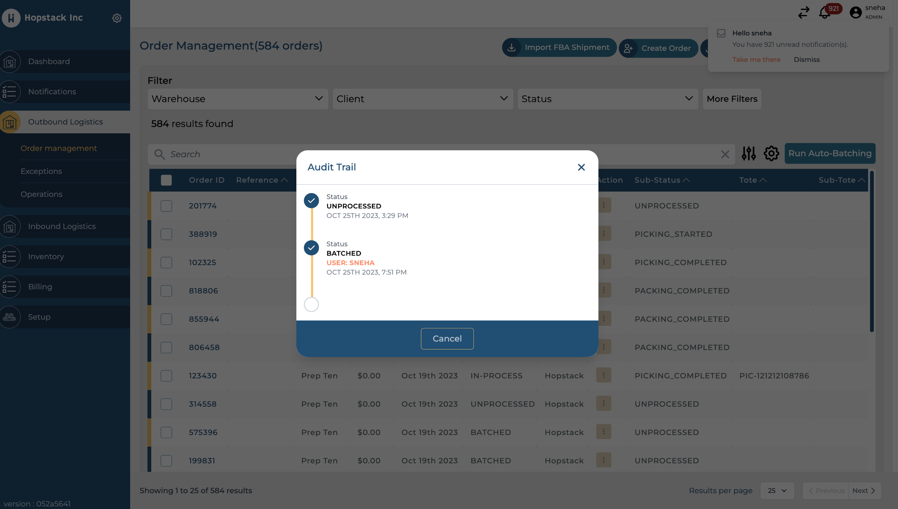The width and height of the screenshot is (898, 509).
Task: Clear search with the X icon
Action: pyautogui.click(x=725, y=154)
